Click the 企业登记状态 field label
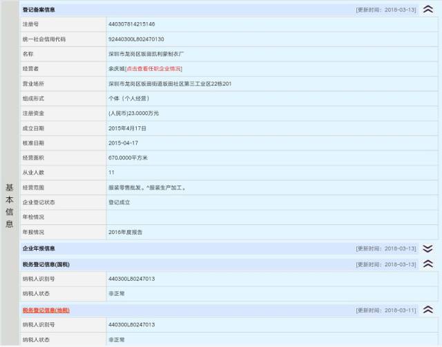The width and height of the screenshot is (442, 347). click(x=39, y=202)
